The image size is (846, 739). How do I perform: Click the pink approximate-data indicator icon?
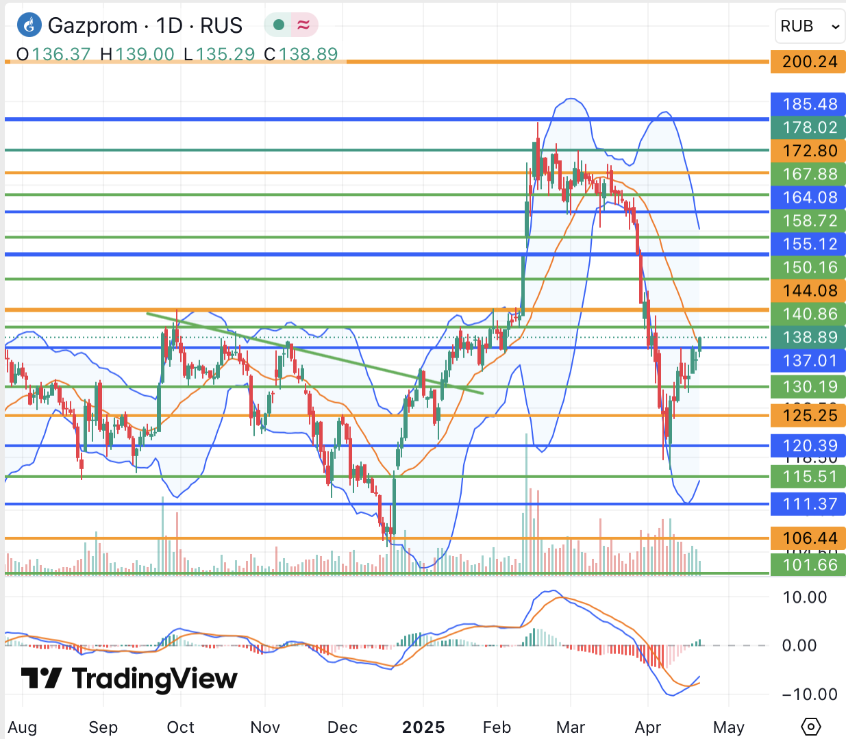point(303,25)
